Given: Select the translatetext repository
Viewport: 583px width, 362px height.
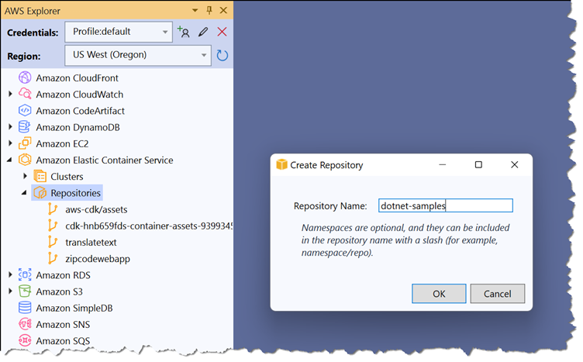Looking at the screenshot, I should tap(91, 242).
